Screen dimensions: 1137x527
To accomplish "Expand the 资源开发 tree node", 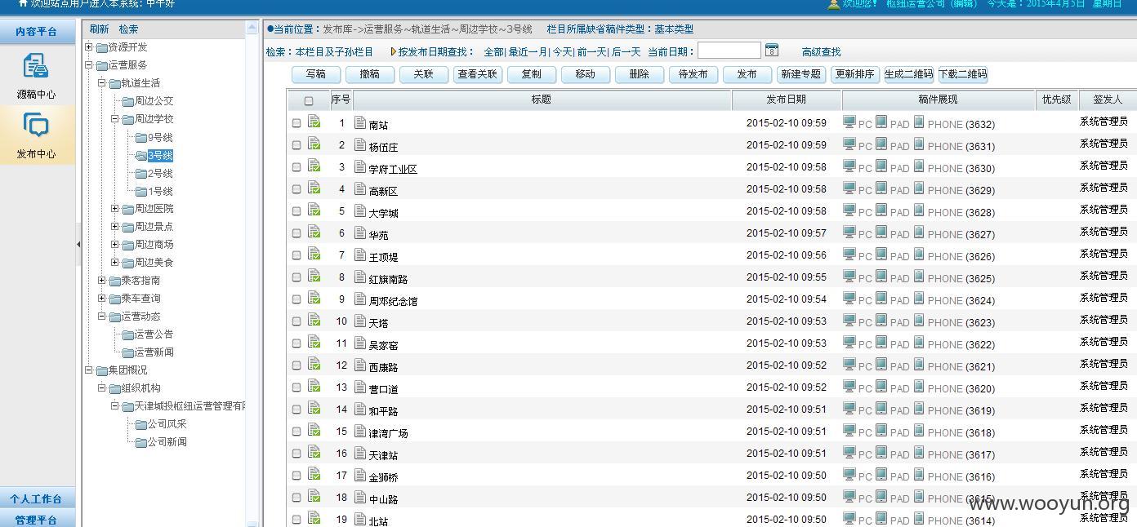I will click(x=89, y=47).
